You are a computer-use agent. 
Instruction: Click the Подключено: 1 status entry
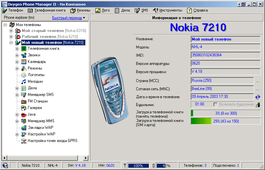click(x=226, y=165)
